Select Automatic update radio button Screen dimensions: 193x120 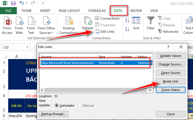pos(56,105)
